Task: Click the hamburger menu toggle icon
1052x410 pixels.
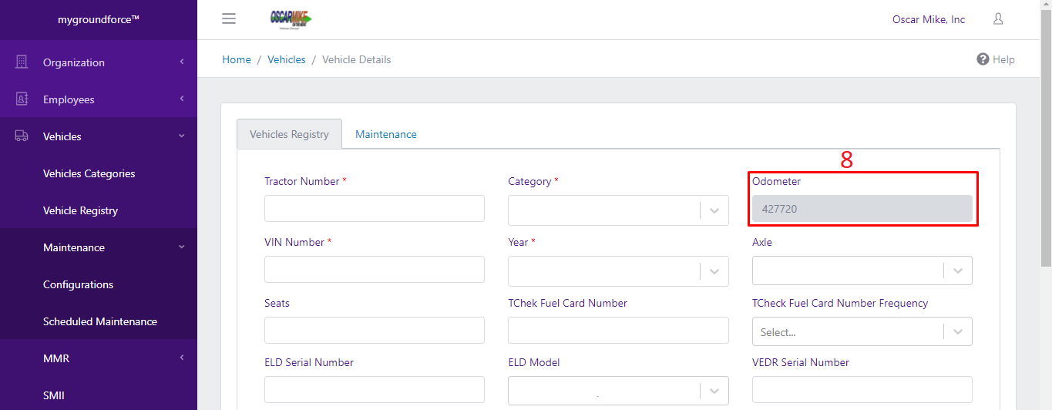Action: pos(229,19)
